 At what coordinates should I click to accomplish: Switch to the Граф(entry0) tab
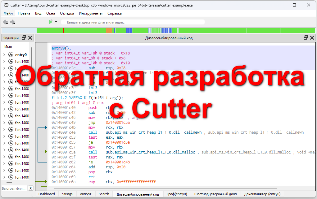176,194
